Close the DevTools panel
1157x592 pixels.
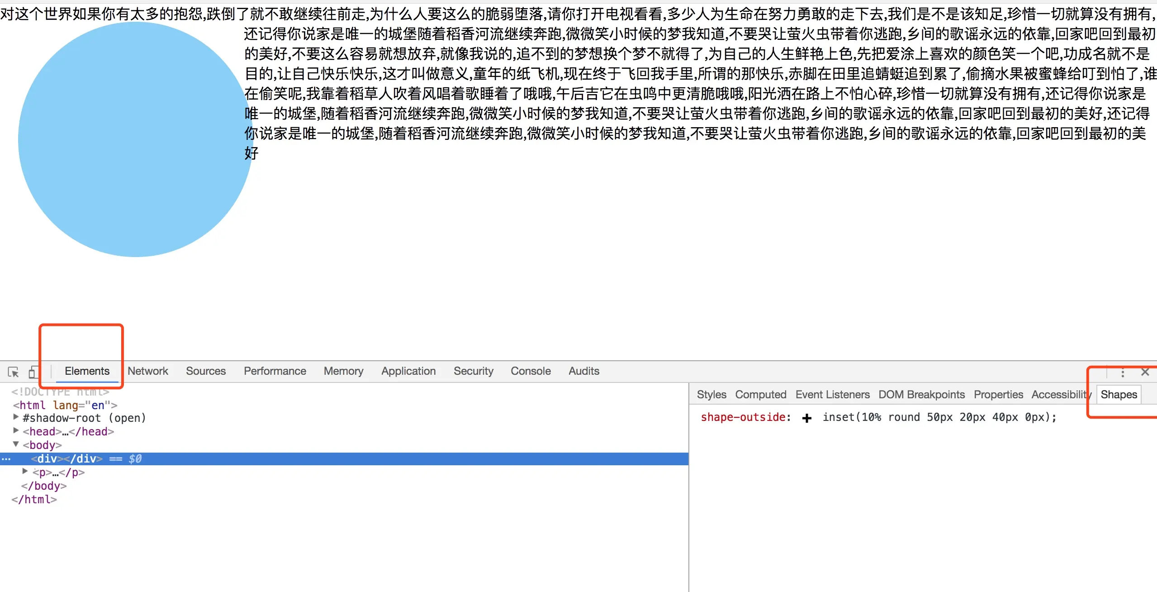click(1145, 372)
